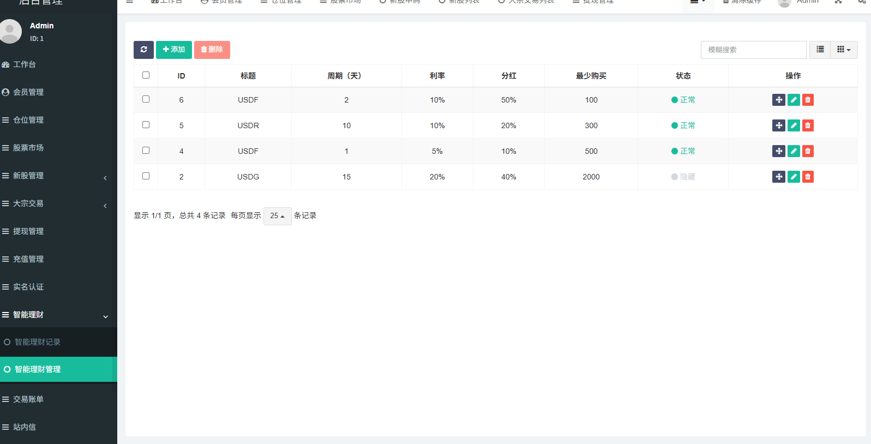Screen dimensions: 871x444
Task: Click the edit pencil icon for row ID 2
Action: point(794,177)
